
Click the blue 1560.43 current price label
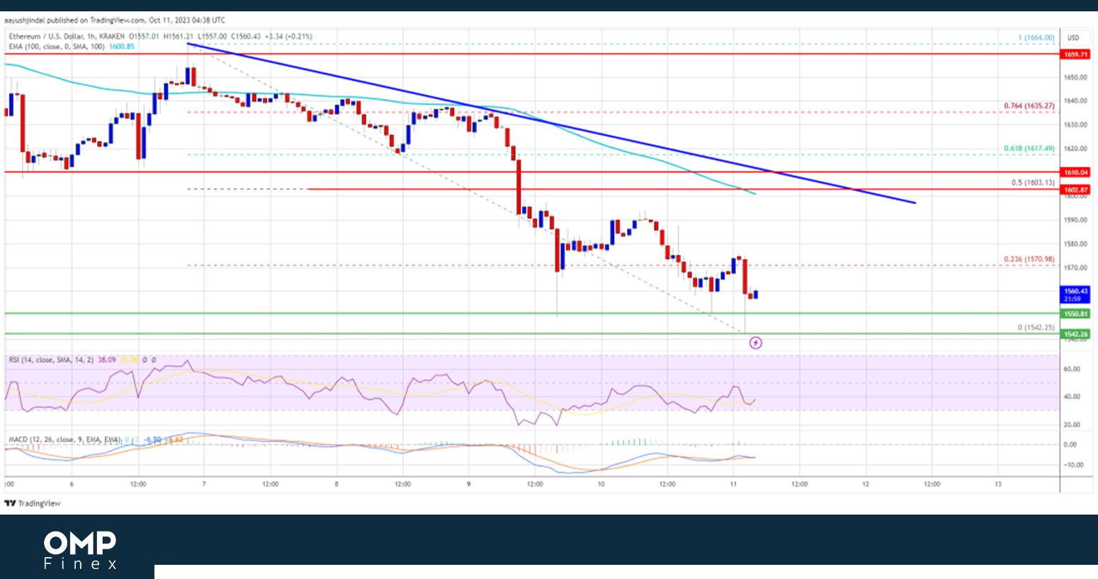(x=1075, y=294)
